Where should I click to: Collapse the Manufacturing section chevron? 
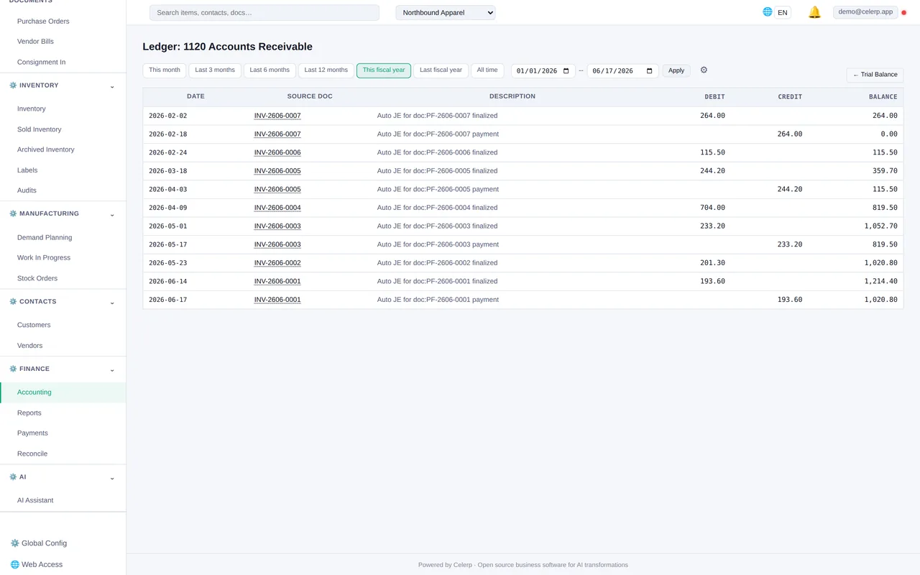coord(112,215)
